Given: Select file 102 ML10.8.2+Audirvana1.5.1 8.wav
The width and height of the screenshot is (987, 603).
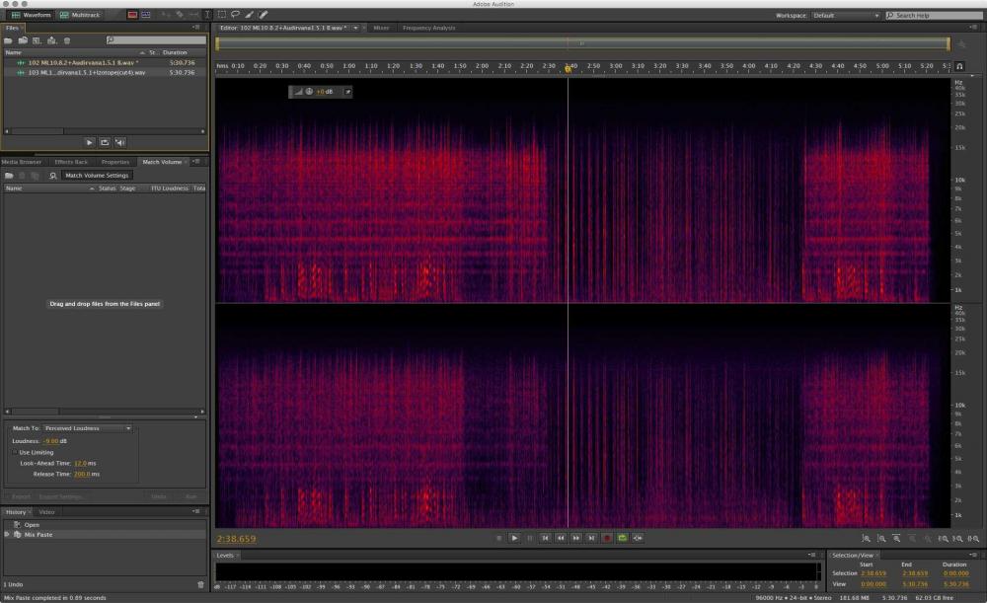Looking at the screenshot, I should [105, 63].
